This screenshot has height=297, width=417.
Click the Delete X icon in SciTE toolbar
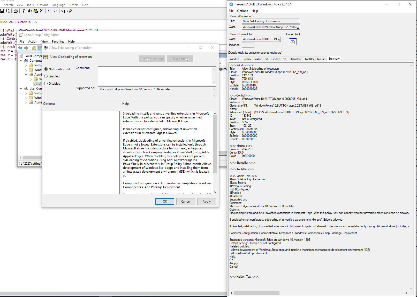click(x=42, y=11)
